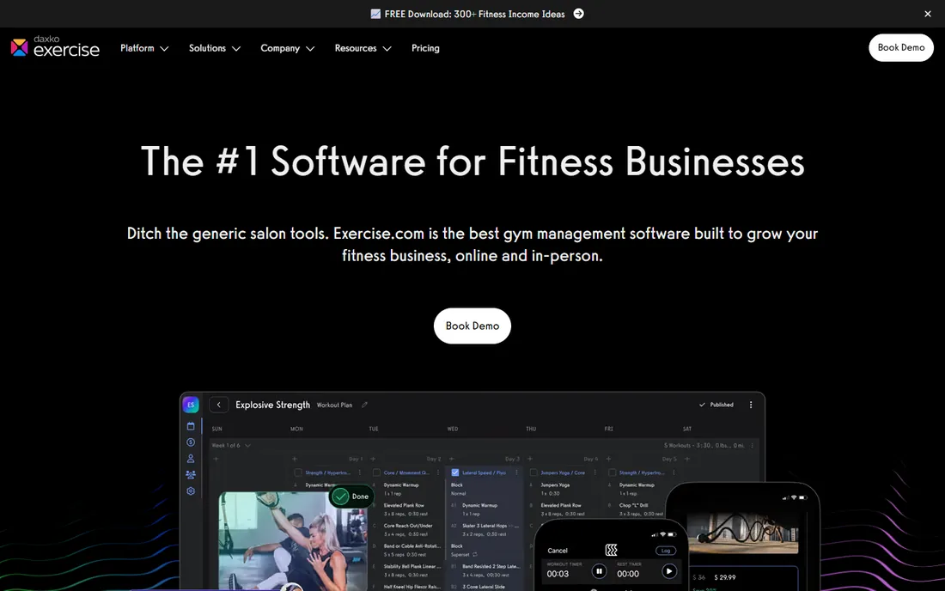945x591 pixels.
Task: Dismiss the top banner with the X
Action: coord(928,14)
